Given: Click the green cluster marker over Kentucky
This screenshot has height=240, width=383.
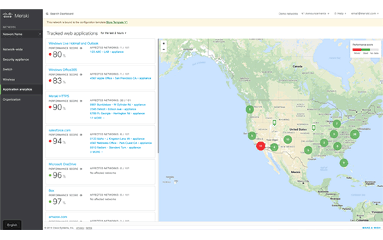Looking at the screenshot, I should pos(334,134).
